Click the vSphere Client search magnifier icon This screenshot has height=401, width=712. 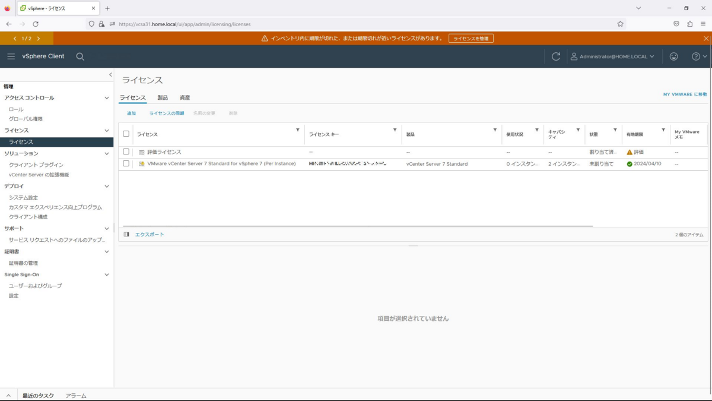[x=80, y=56]
